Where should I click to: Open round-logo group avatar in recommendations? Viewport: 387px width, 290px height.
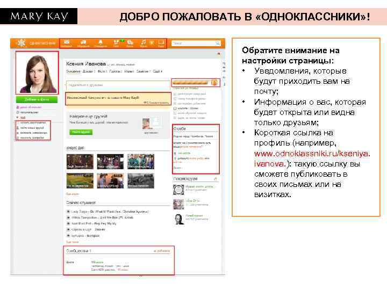(178, 190)
